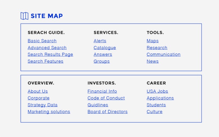Click the Maps tool link
The image size is (219, 137).
pyautogui.click(x=152, y=41)
